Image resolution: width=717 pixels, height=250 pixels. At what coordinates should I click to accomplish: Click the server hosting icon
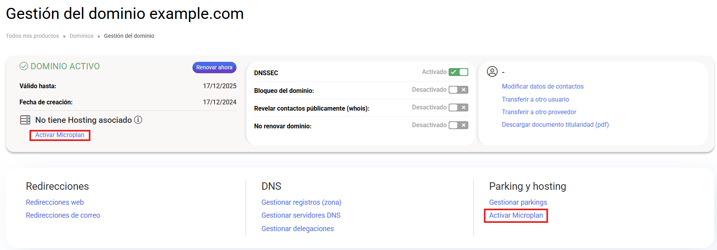[25, 120]
